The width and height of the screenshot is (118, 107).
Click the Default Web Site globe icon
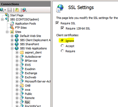[17, 36]
